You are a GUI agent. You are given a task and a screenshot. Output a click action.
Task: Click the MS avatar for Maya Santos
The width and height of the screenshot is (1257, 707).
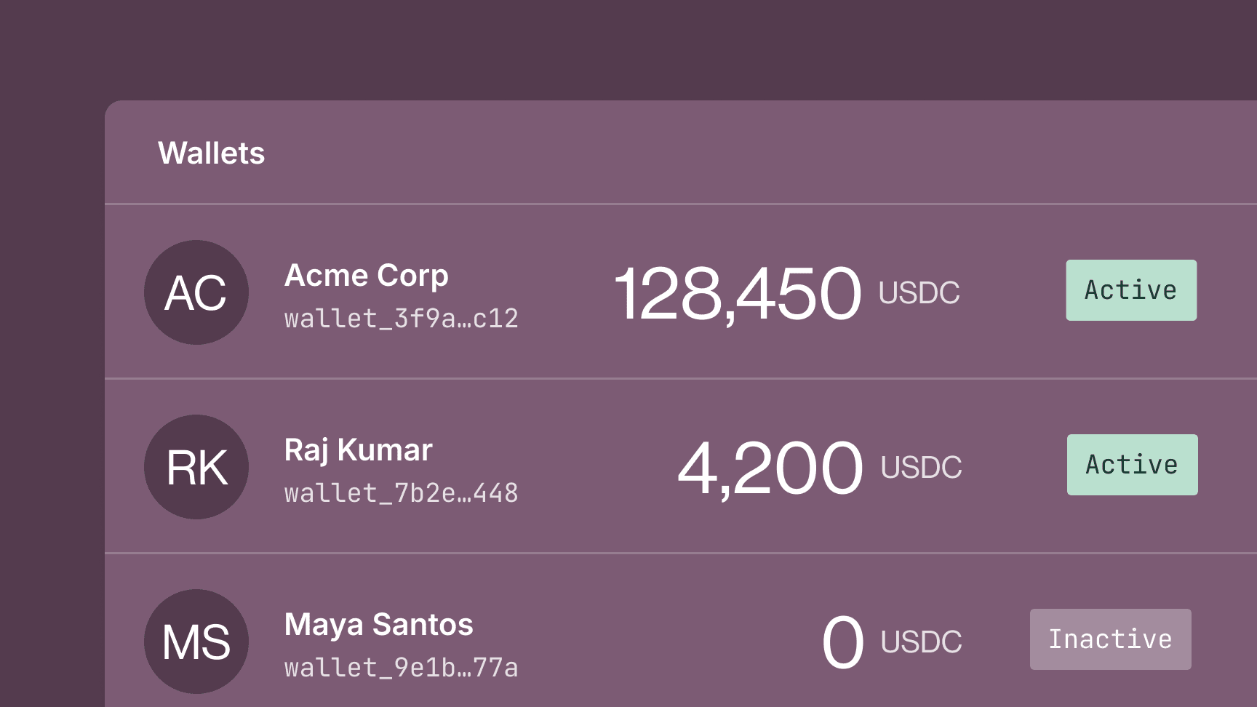196,641
